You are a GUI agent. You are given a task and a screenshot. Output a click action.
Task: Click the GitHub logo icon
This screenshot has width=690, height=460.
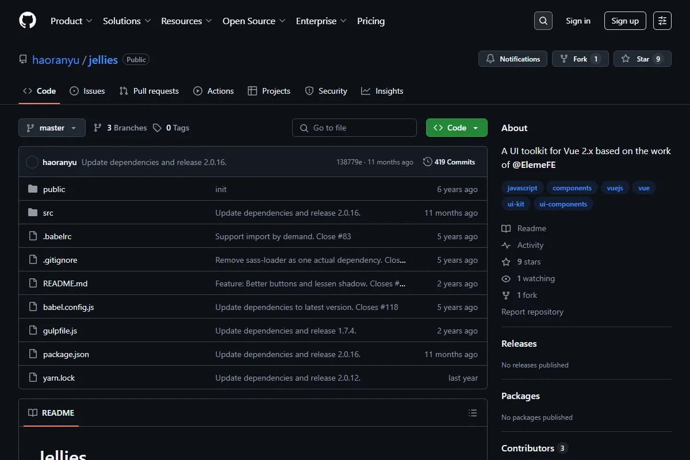[28, 21]
